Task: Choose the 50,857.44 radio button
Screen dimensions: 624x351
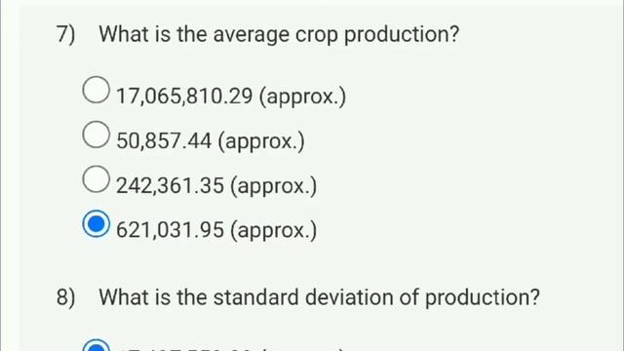Action: click(96, 135)
